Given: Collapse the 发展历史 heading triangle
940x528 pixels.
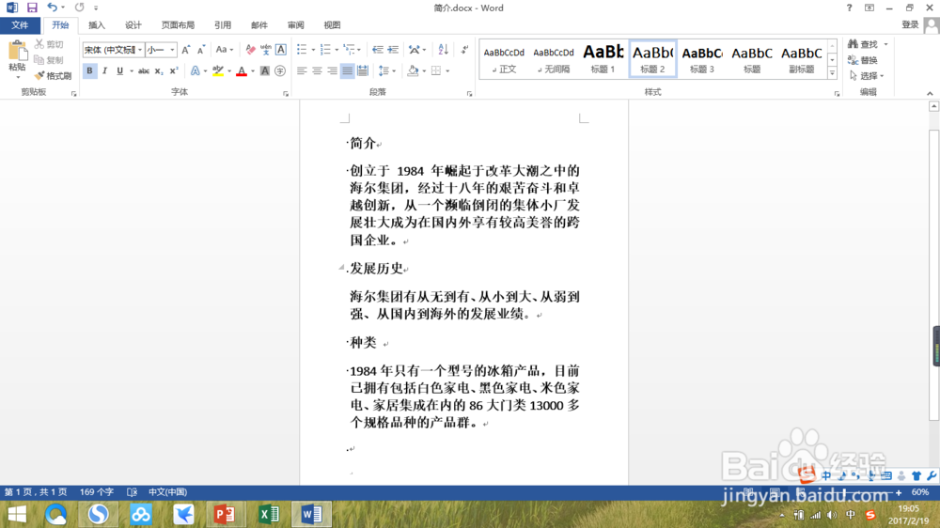Looking at the screenshot, I should 341,268.
